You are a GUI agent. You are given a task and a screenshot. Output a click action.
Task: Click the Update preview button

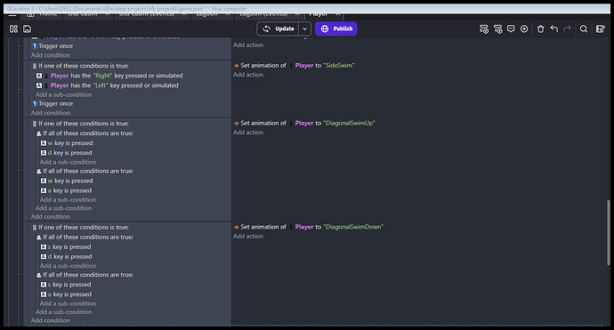coord(278,28)
